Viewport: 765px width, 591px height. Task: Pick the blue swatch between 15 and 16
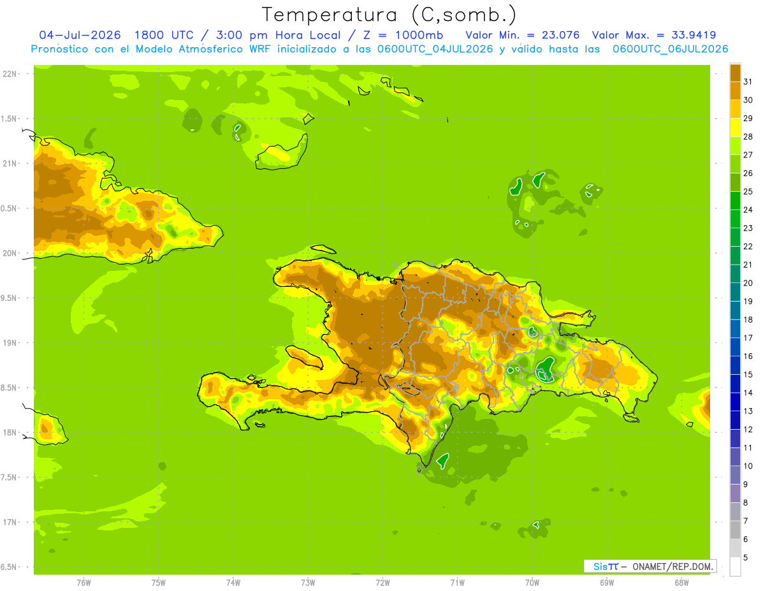(x=735, y=365)
